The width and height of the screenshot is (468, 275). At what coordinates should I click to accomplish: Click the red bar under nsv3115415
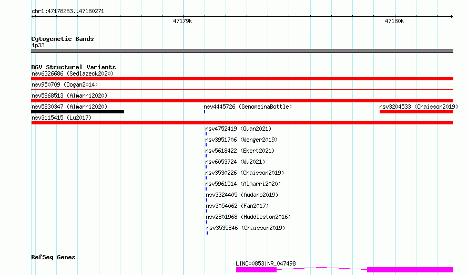click(242, 123)
